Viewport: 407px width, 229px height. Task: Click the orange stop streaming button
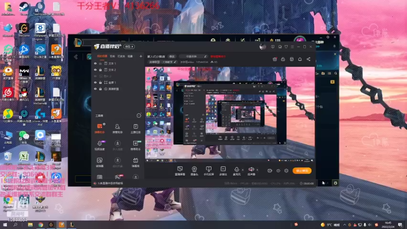tap(302, 170)
